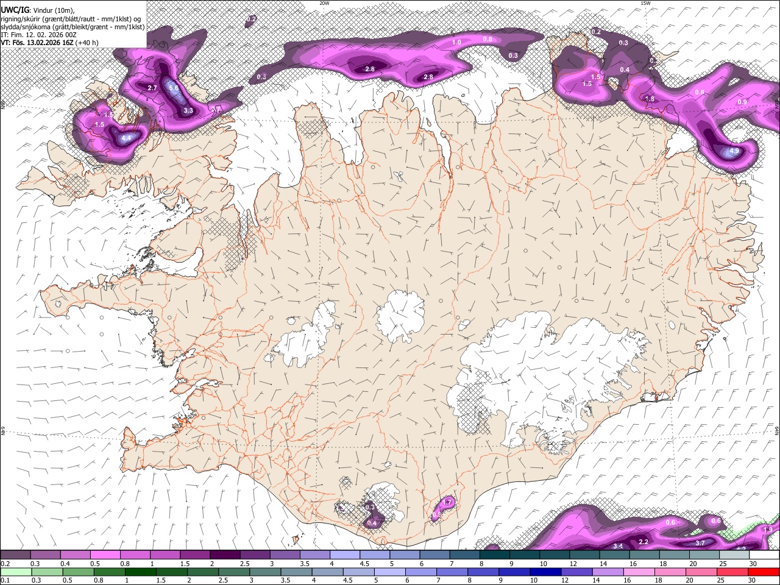780x585 pixels.
Task: Click the 1.7 precipitation label on the south coast
Action: [x=448, y=502]
